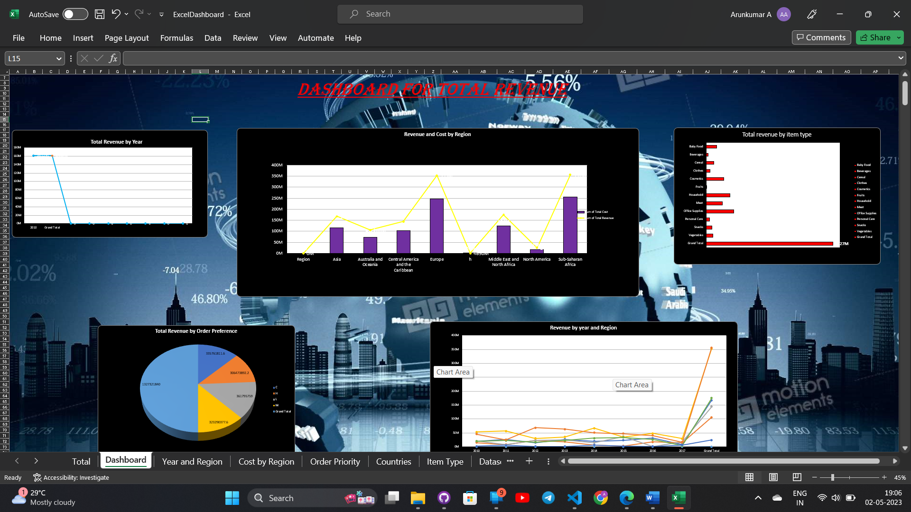Open the Comments pane button
911x512 pixels.
(x=821, y=37)
